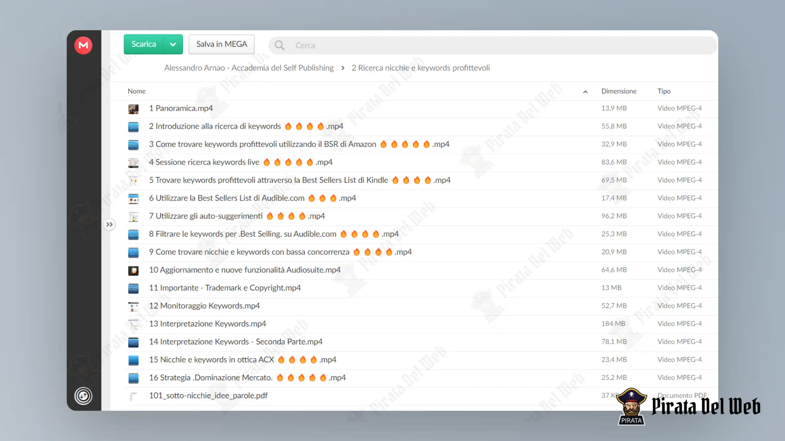
Task: Expand the sidebar with double-chevron button
Action: click(109, 224)
